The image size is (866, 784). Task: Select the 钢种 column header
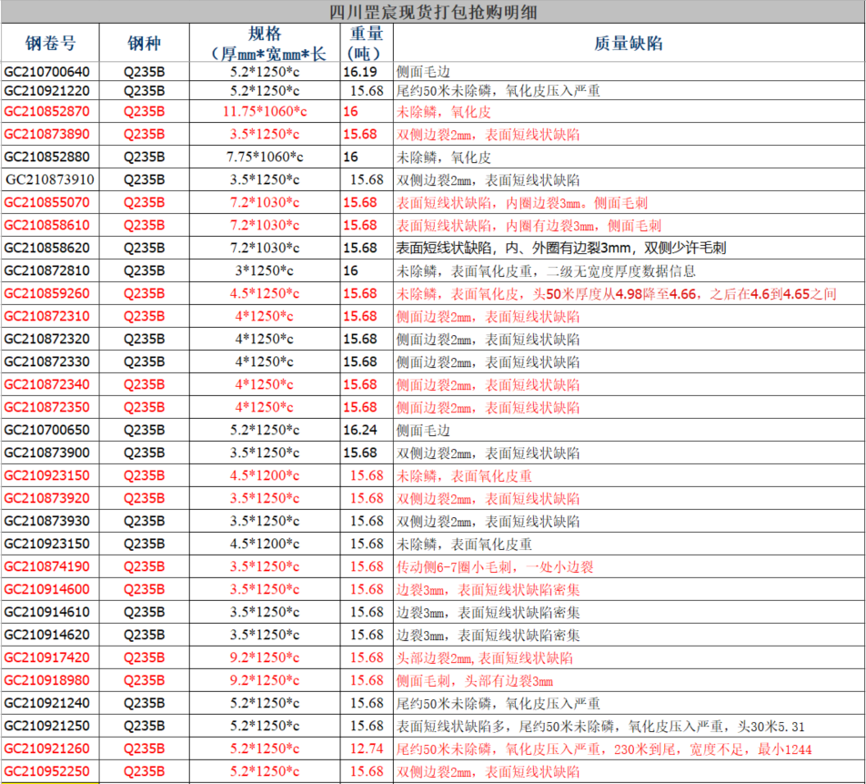click(144, 43)
